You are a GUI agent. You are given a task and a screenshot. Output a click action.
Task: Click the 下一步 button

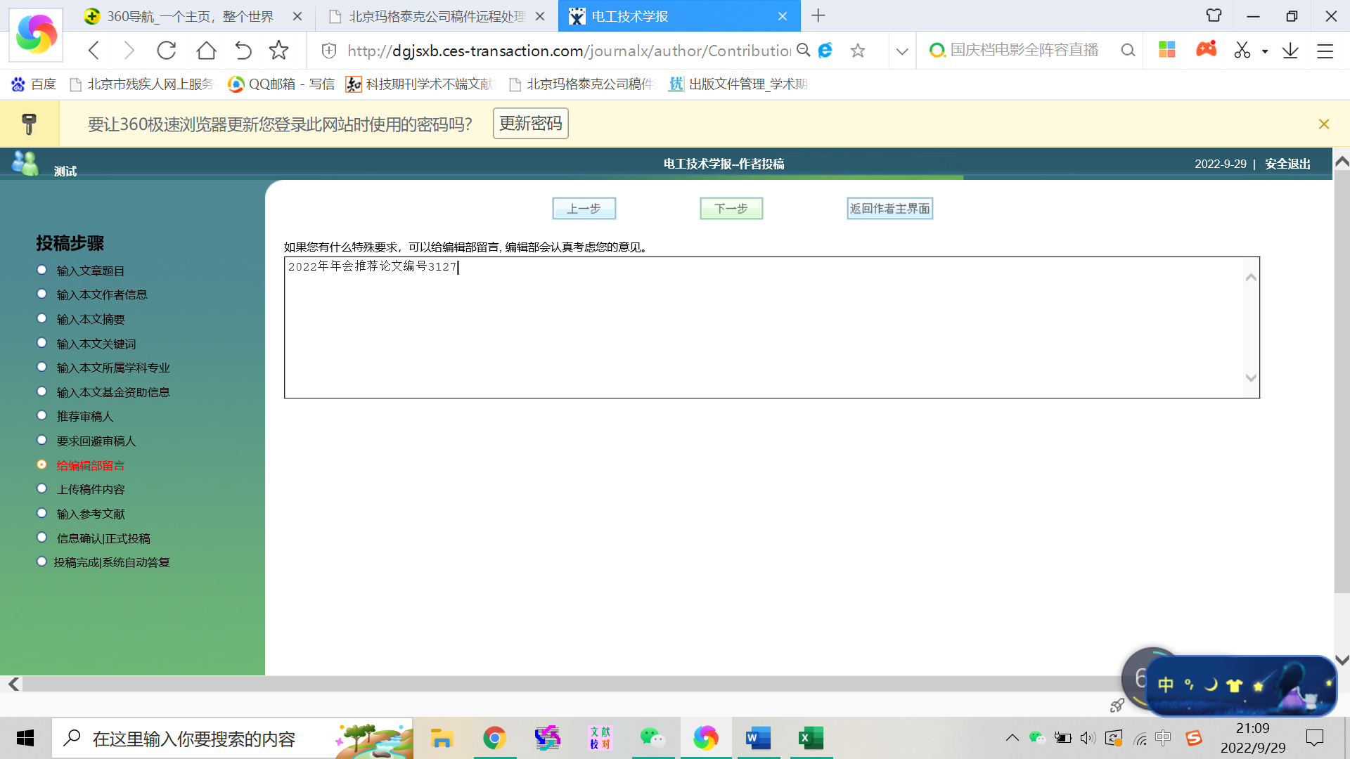coord(731,209)
